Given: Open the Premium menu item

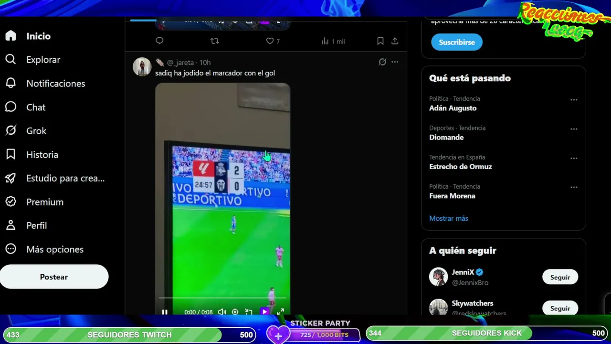Looking at the screenshot, I should 45,202.
